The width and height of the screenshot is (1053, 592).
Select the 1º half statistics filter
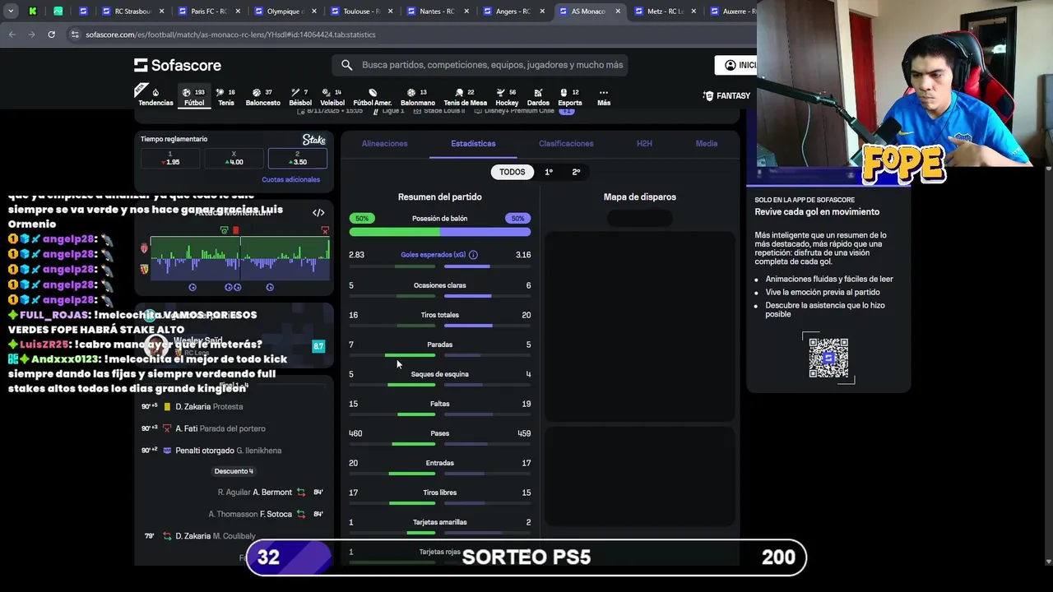(x=549, y=172)
